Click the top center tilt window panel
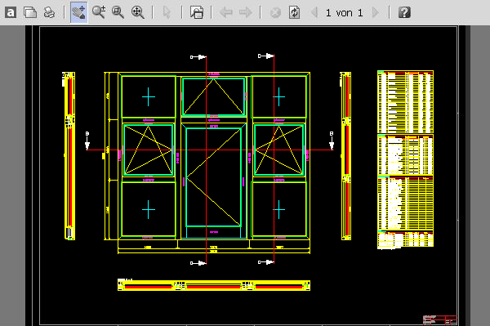The image size is (490, 326). (214, 97)
